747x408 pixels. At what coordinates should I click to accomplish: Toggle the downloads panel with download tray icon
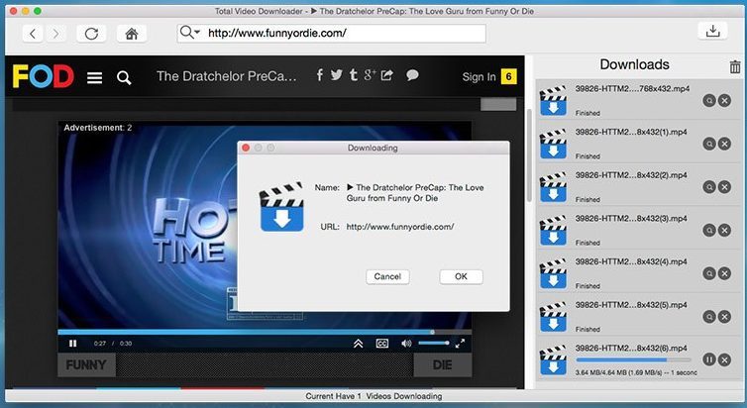click(712, 31)
